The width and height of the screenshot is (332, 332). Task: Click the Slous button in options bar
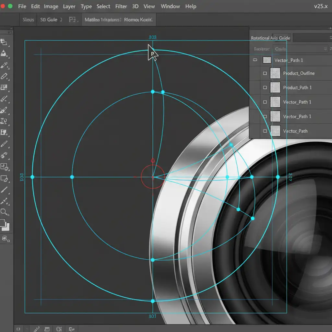(28, 20)
